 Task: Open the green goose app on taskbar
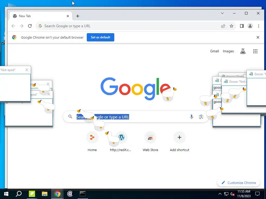[x=32, y=194]
